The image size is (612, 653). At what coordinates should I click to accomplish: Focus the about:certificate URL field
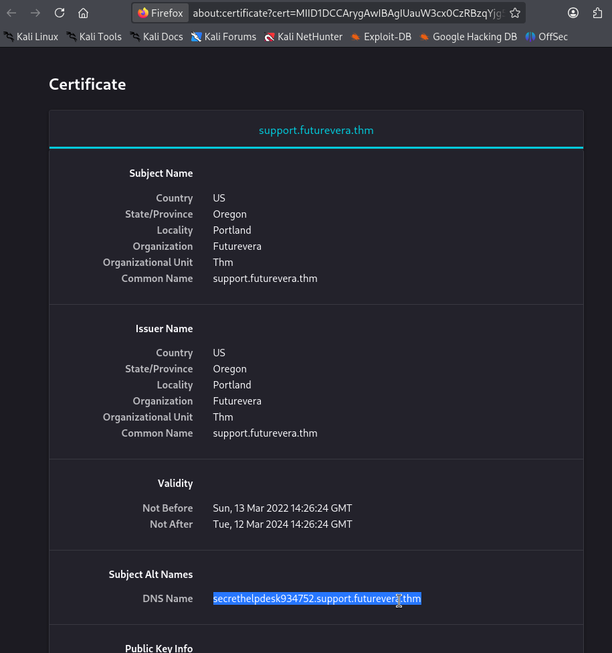(348, 13)
